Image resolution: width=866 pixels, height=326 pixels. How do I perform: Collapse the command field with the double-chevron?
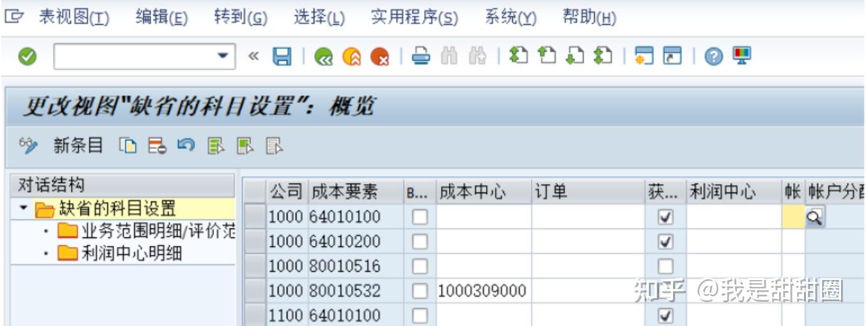click(x=254, y=57)
